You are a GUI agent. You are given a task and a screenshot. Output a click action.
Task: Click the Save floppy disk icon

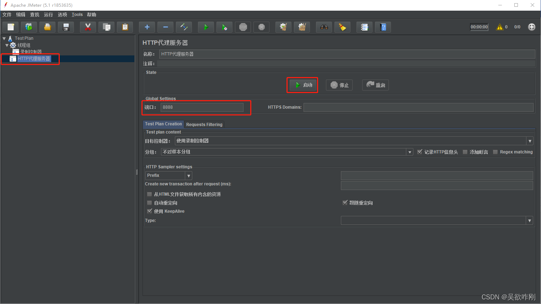point(66,27)
